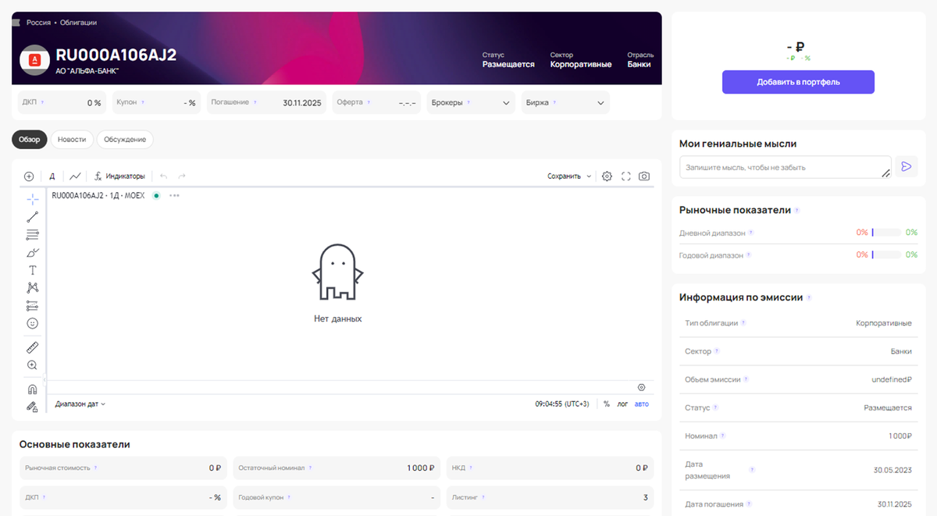937x516 pixels.
Task: Click the 09:04:55 (UTC+3) timezone label
Action: tap(561, 404)
